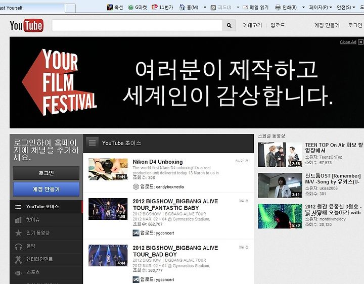Click the sports icon beside 스포츠
Image resolution: width=364 pixels, height=284 pixels.
(x=18, y=273)
